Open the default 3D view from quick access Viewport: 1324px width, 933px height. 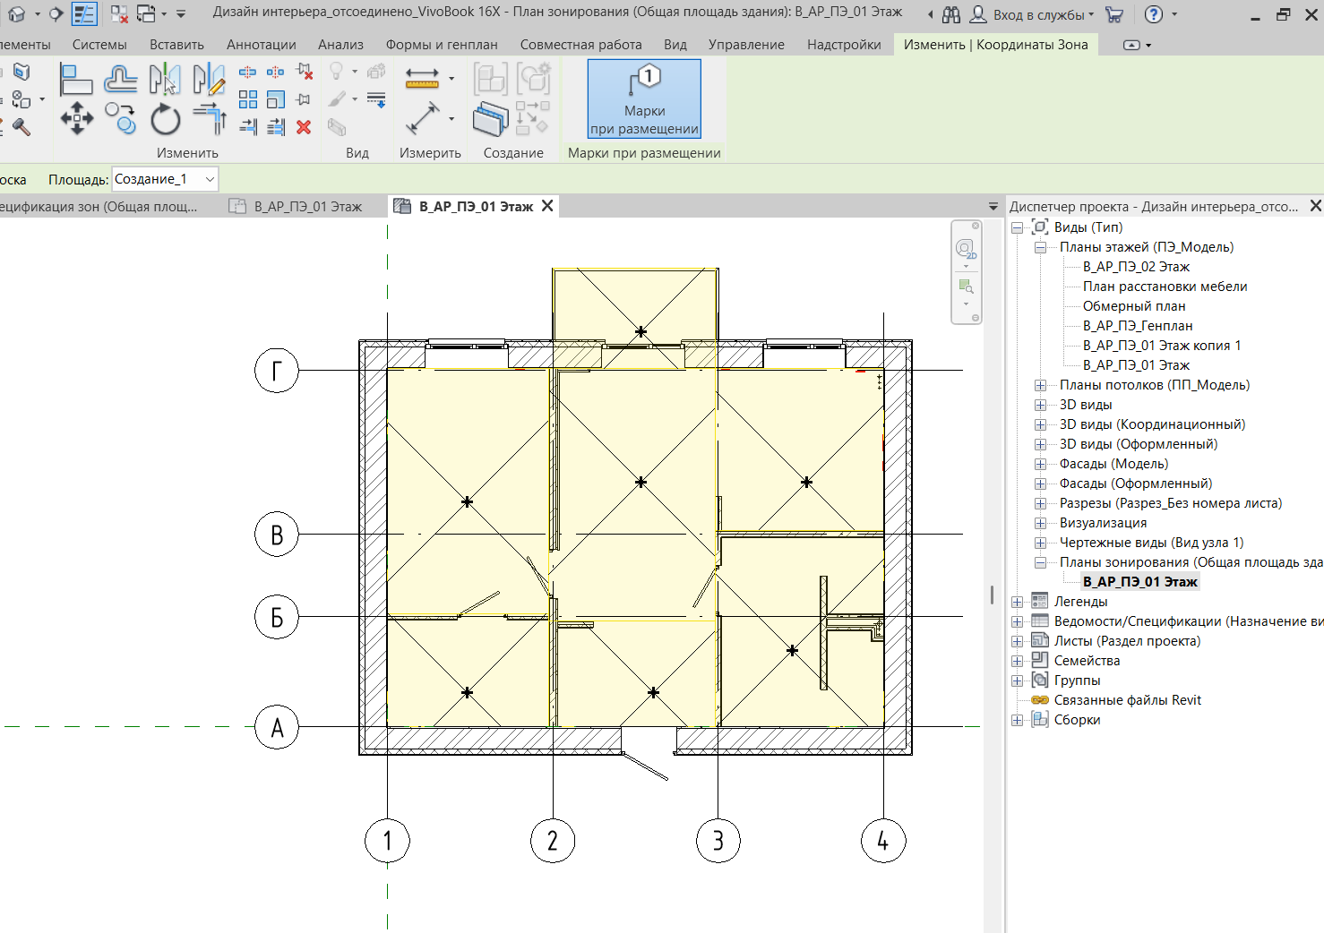(16, 14)
